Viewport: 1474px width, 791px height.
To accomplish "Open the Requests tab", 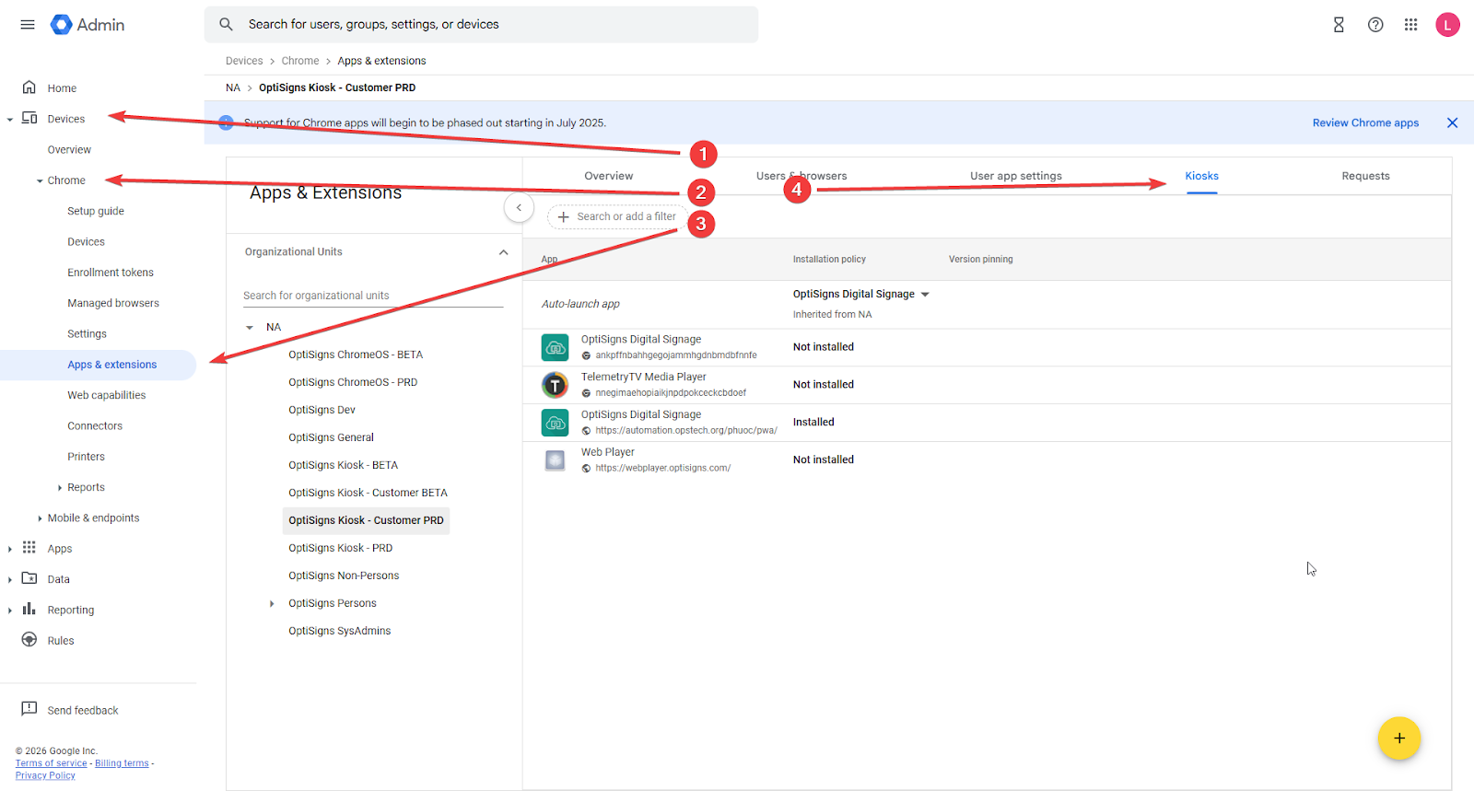I will (x=1365, y=176).
